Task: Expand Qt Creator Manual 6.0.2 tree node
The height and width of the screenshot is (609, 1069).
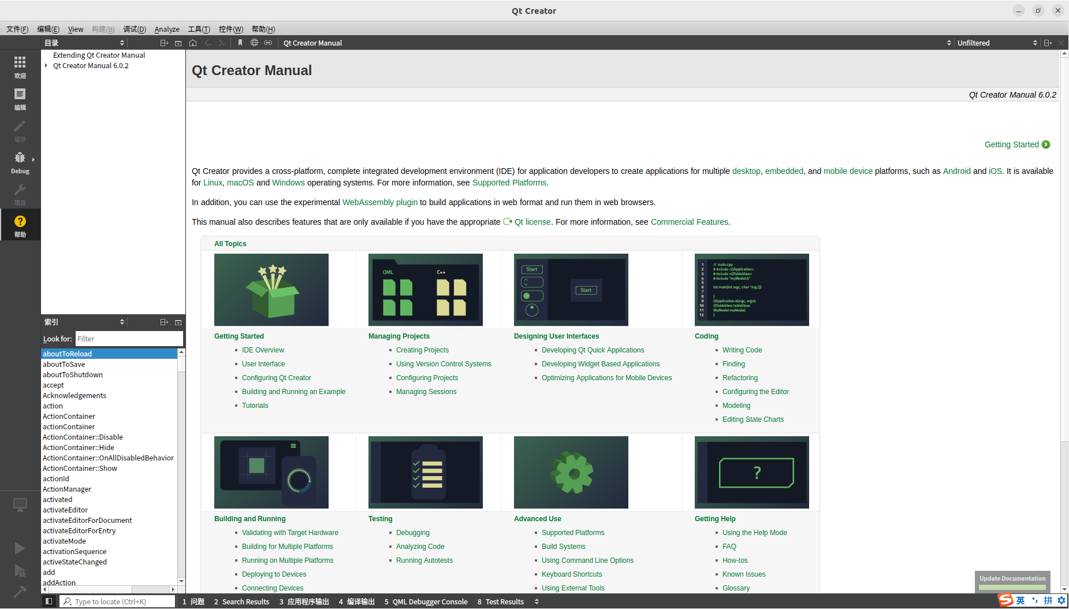Action: (46, 65)
